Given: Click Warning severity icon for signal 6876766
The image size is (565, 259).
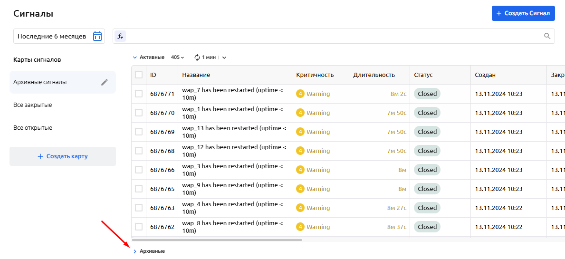Looking at the screenshot, I should 300,170.
